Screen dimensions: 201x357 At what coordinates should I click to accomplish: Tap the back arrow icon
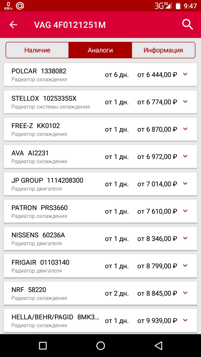pos(13,25)
